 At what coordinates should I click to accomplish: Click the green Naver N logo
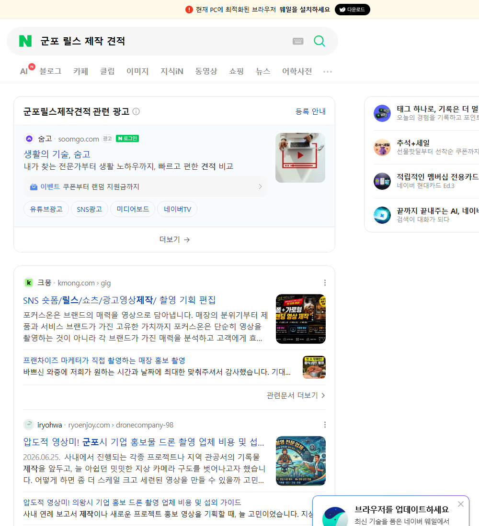(x=25, y=41)
